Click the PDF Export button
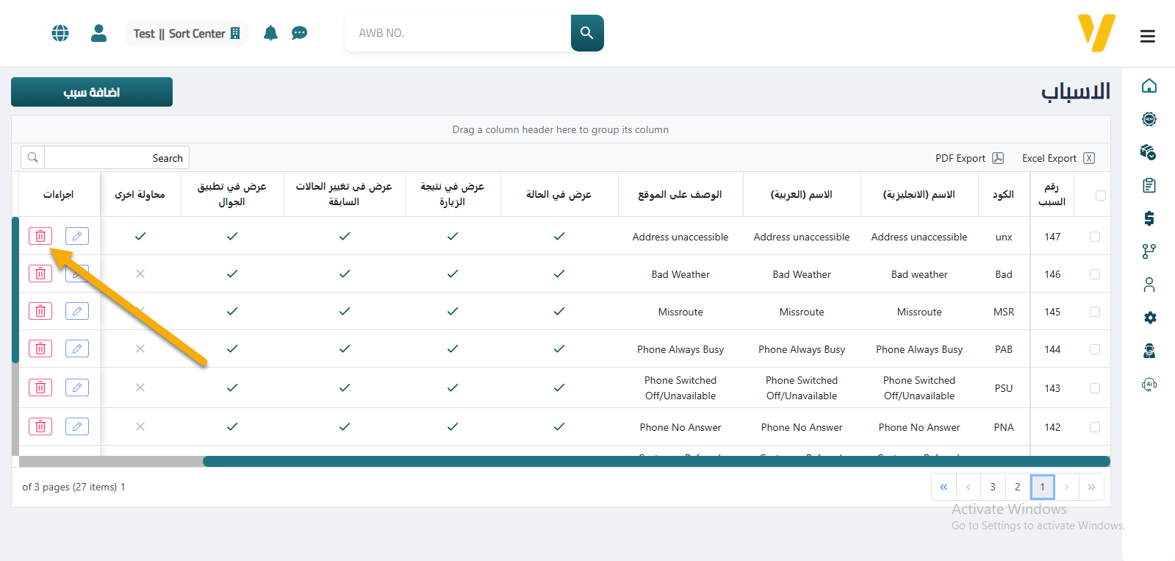 (969, 158)
